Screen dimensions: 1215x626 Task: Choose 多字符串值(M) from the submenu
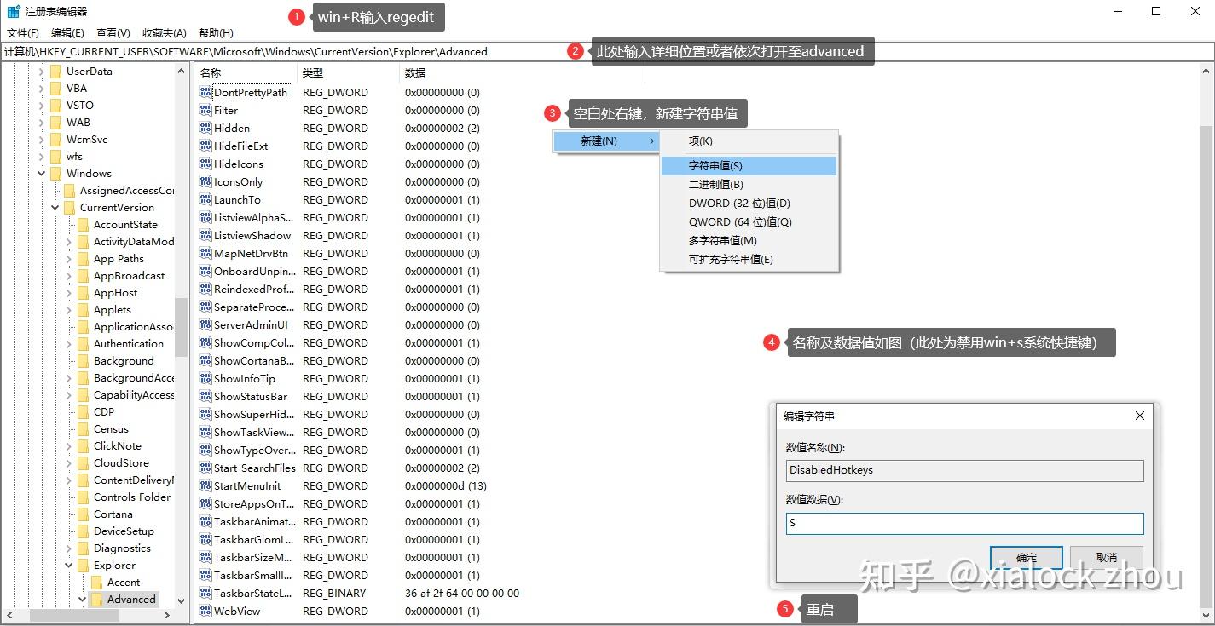click(749, 241)
